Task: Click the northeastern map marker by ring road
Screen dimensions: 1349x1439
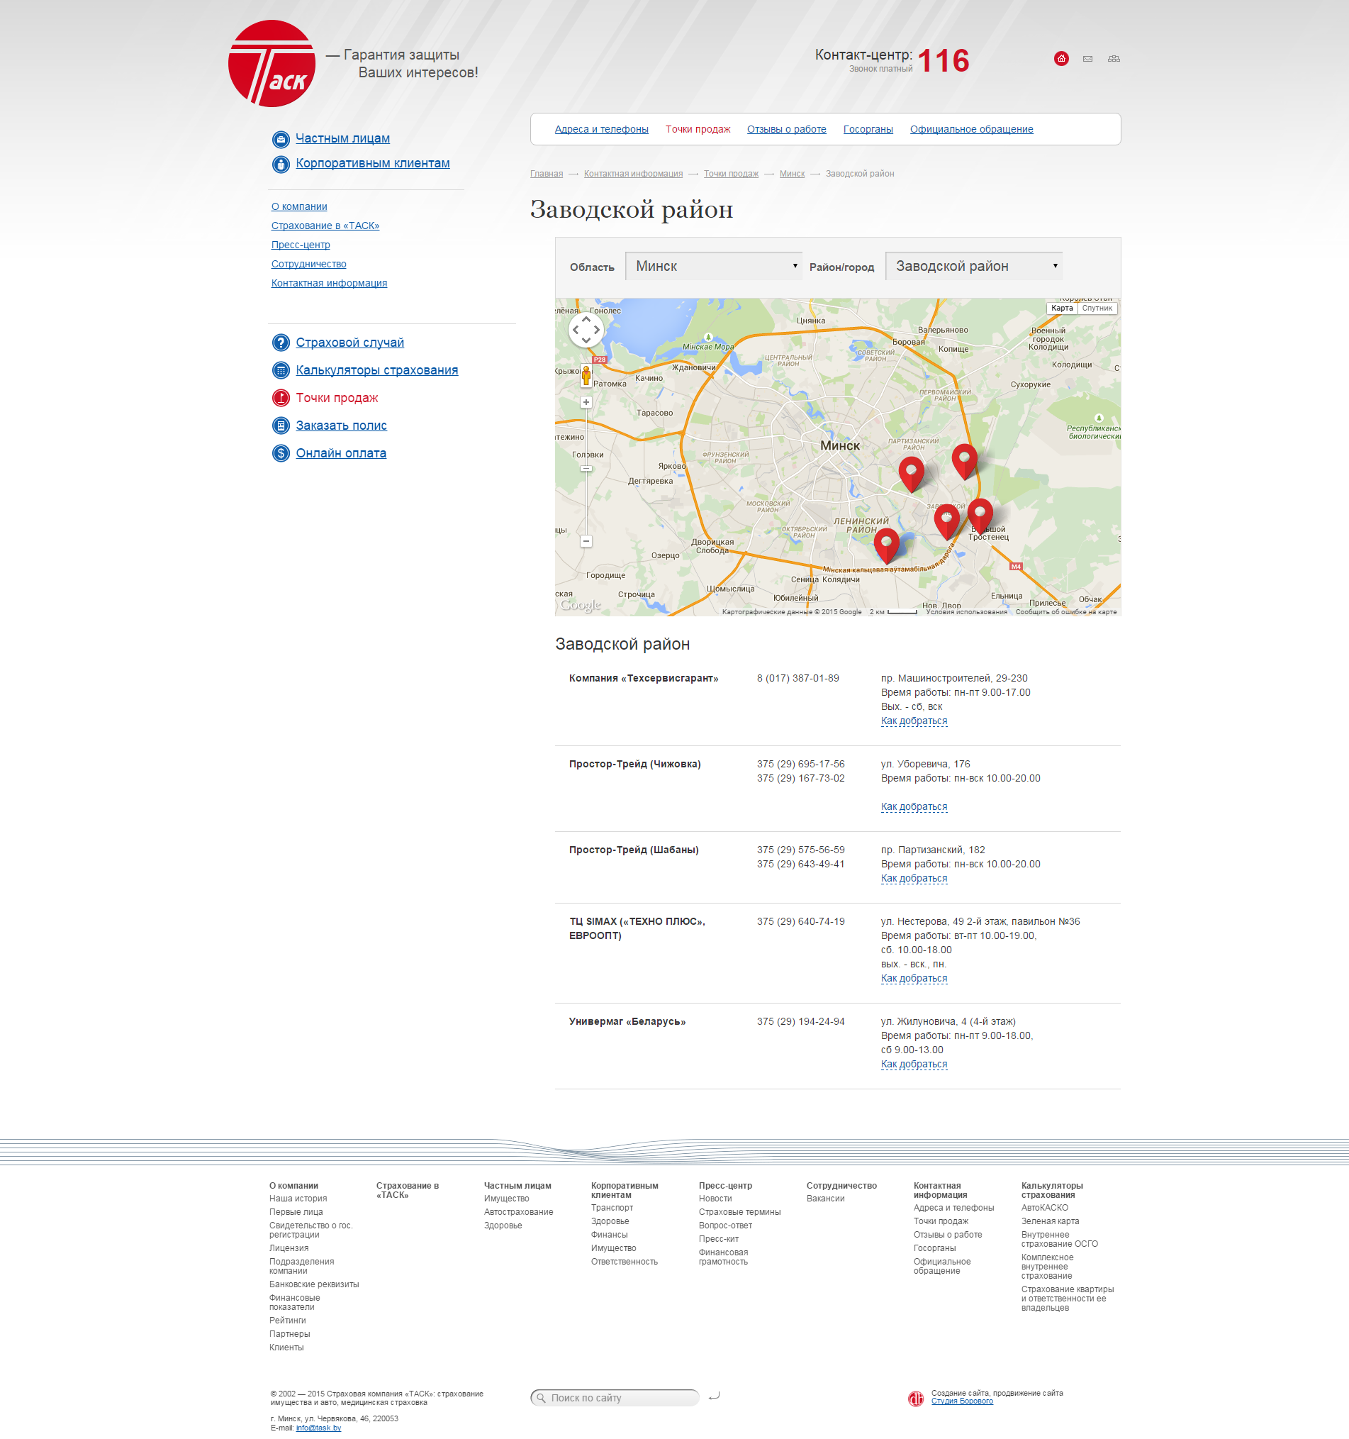Action: pos(964,462)
